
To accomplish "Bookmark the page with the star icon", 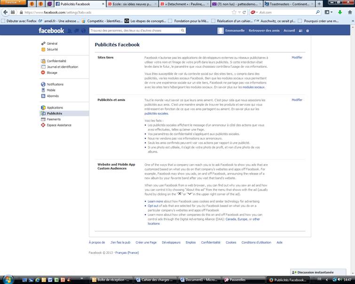I will click(234, 12).
